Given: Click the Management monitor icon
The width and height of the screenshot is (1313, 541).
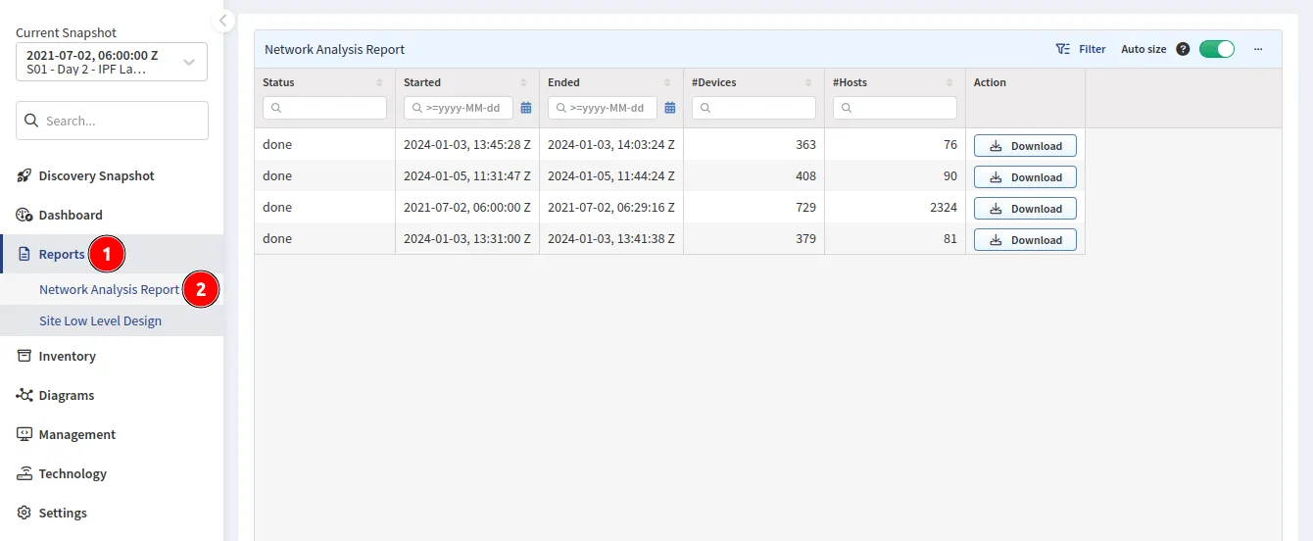Looking at the screenshot, I should click(24, 435).
